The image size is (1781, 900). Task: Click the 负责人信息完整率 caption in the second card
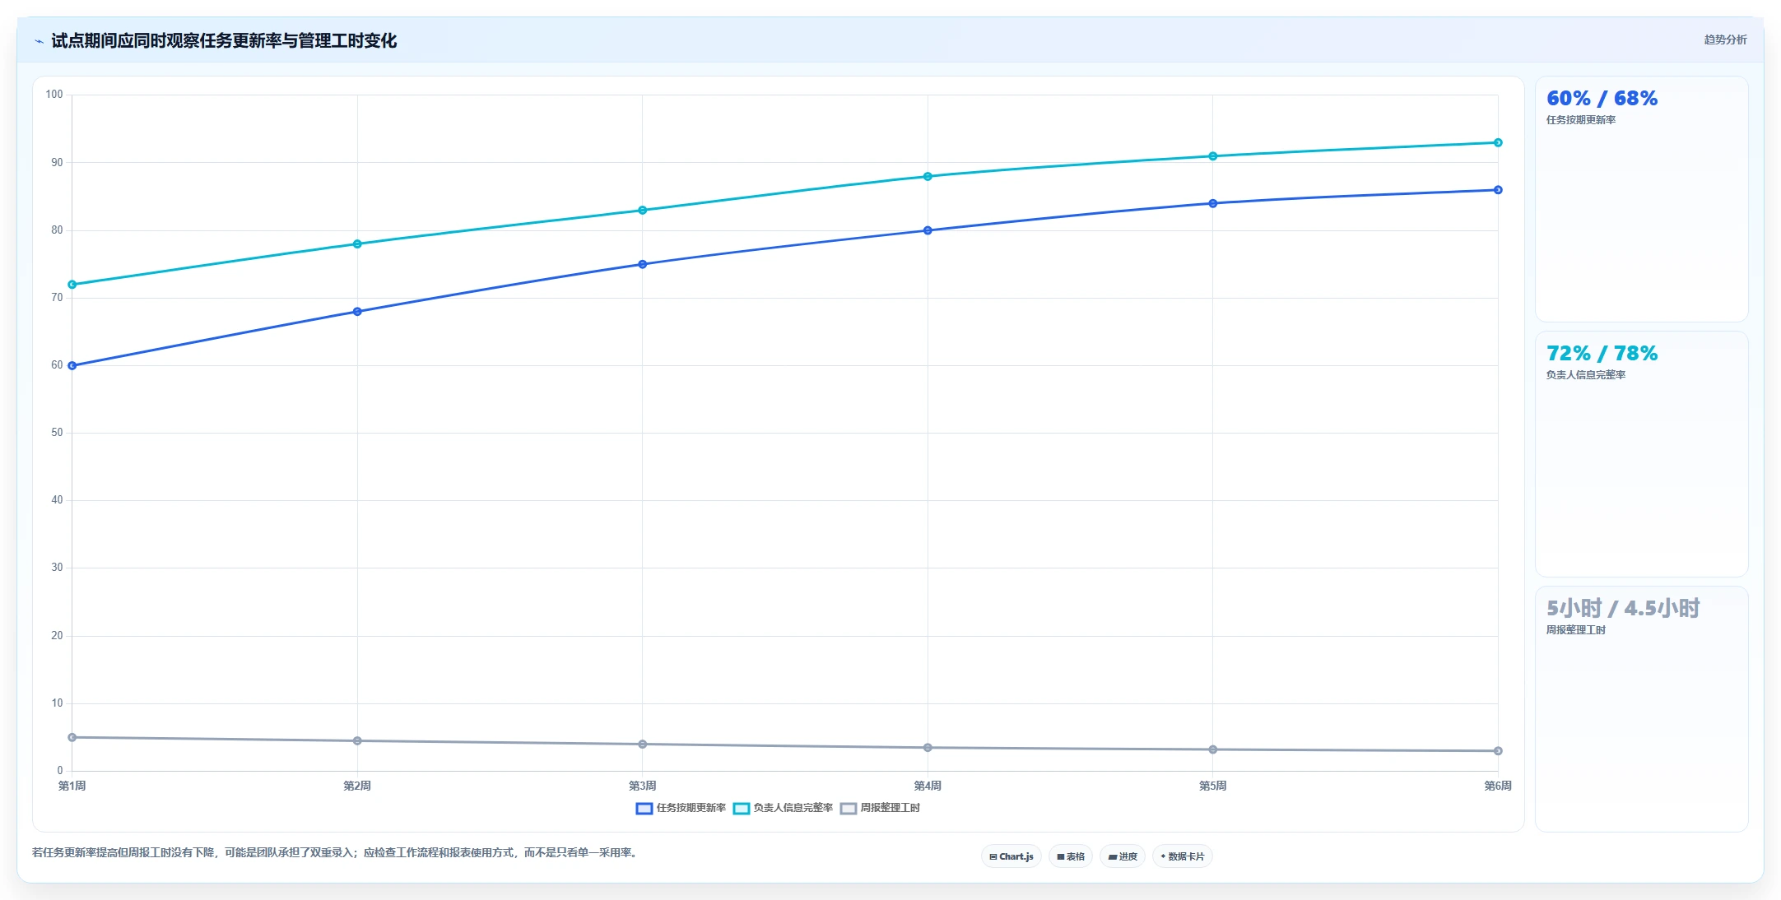pyautogui.click(x=1585, y=375)
